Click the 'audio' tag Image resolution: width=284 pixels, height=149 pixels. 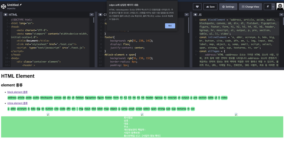[x=36, y=98]
